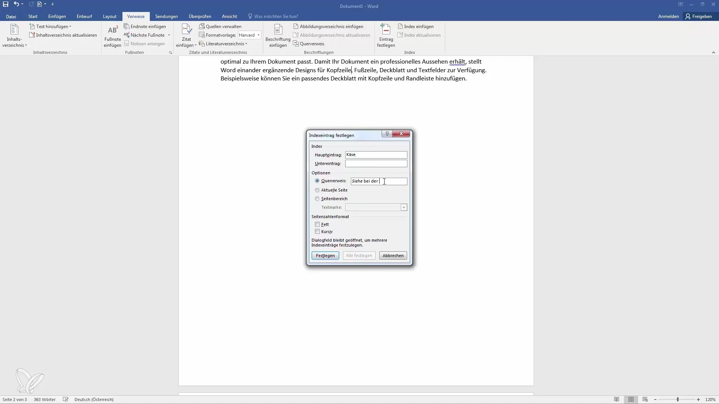Insert a footnote with Fußnote einfügen
The image size is (719, 404).
tap(112, 36)
